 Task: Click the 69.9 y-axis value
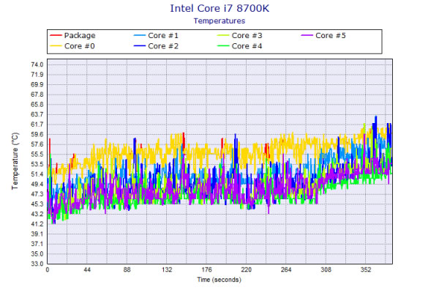(37, 85)
